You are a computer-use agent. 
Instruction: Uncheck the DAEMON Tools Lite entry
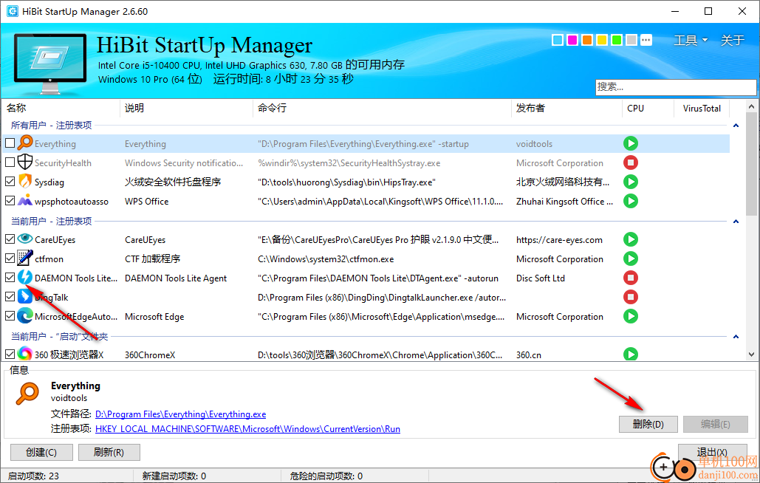click(10, 277)
